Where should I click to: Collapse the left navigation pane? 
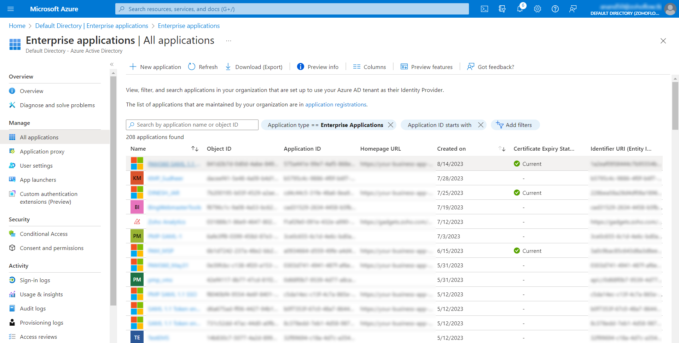(x=112, y=64)
